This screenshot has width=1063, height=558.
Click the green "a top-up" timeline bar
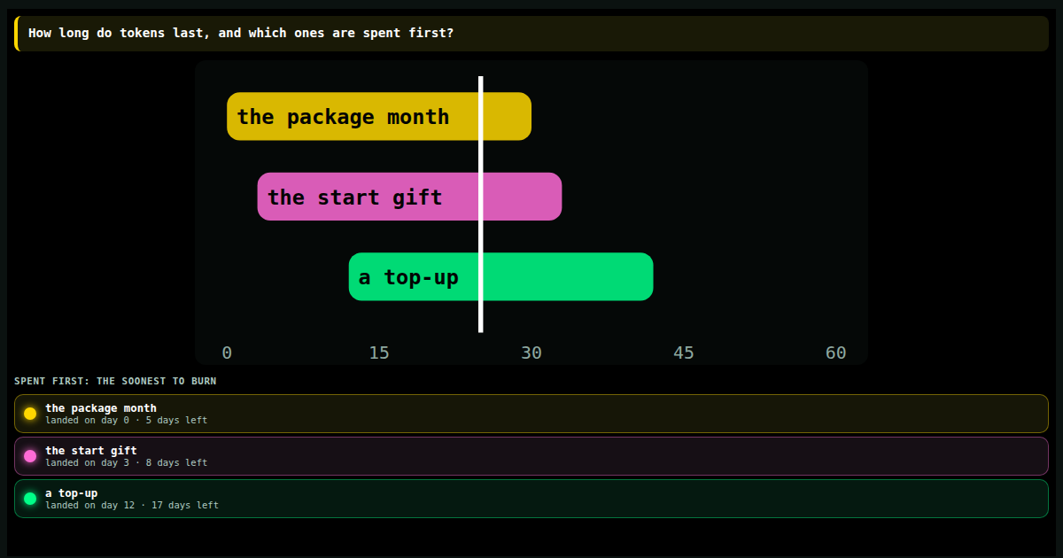501,276
